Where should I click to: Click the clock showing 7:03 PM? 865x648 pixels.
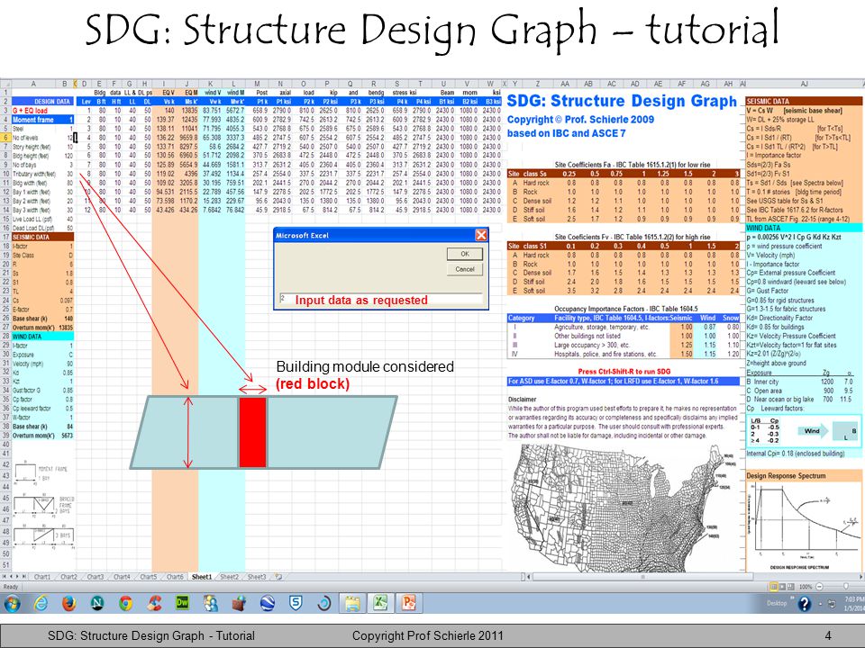(x=854, y=599)
